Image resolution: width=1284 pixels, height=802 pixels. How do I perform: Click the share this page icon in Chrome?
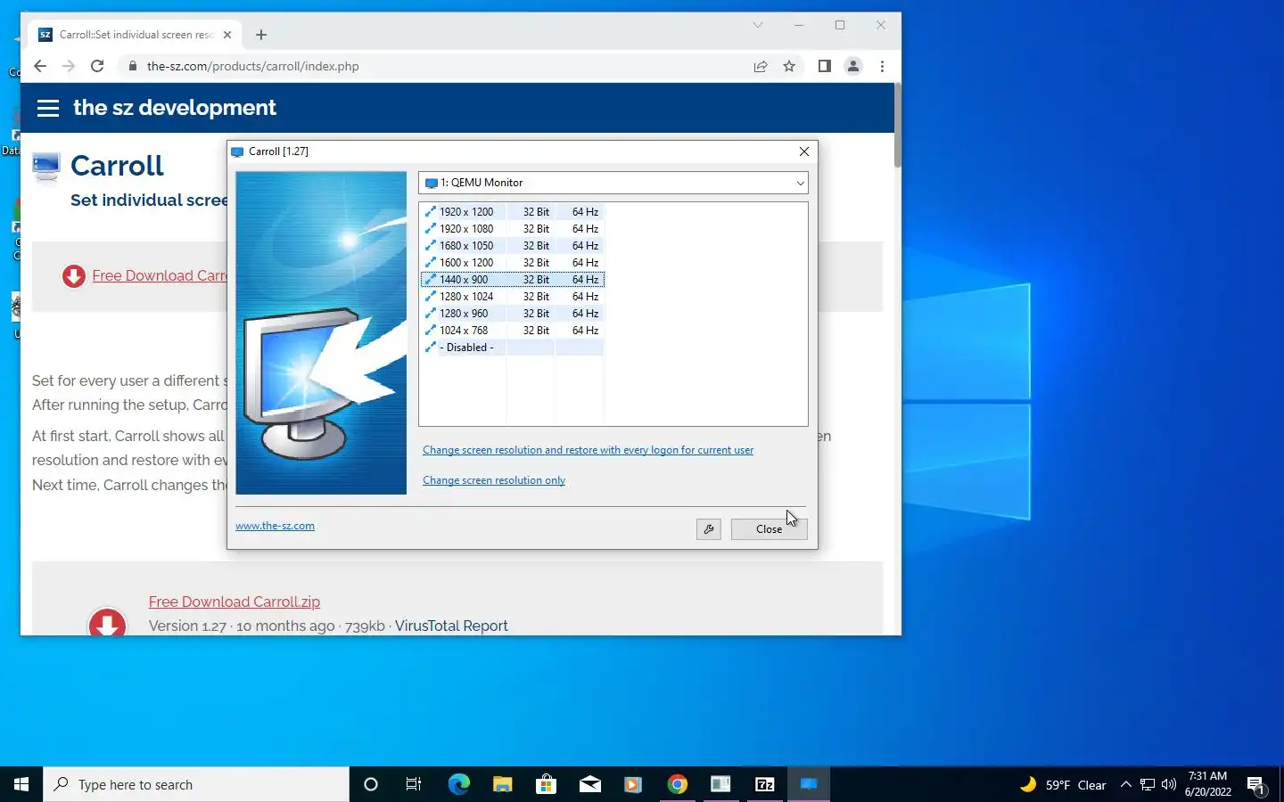pyautogui.click(x=761, y=66)
